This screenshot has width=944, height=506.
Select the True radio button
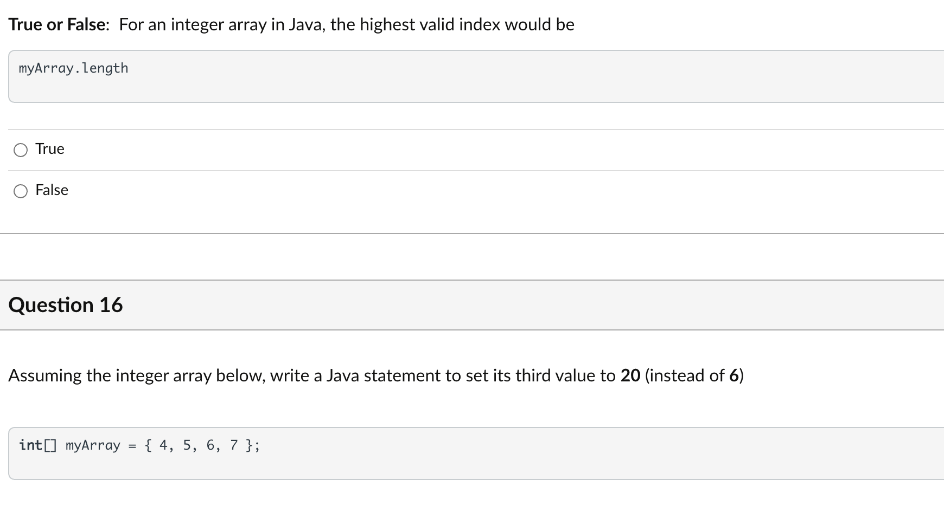(21, 150)
